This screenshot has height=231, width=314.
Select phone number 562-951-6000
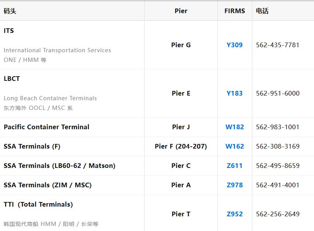pos(278,93)
